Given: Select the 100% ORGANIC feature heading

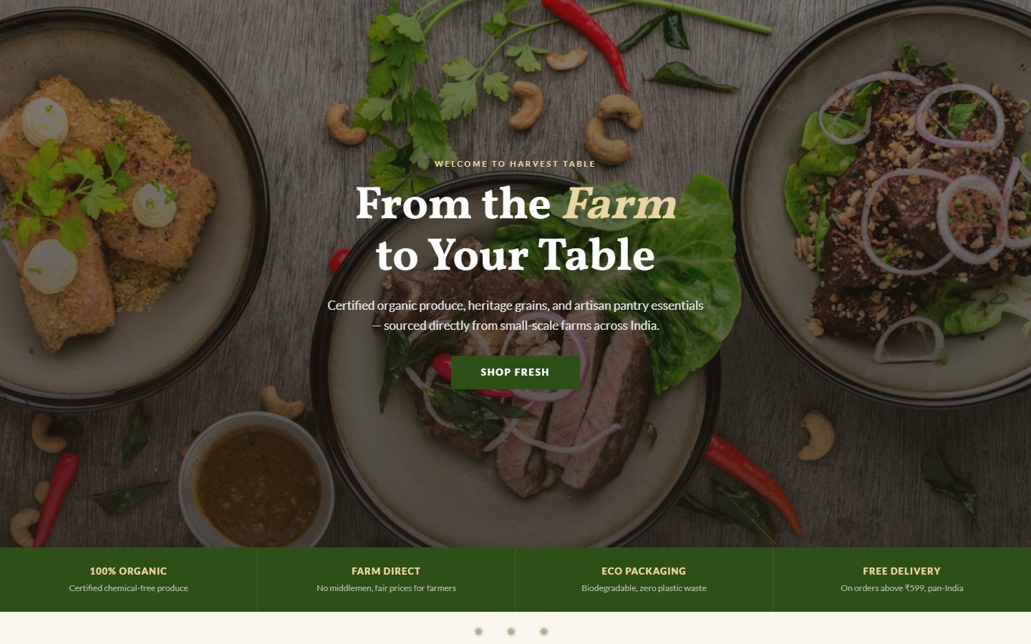Looking at the screenshot, I should 128,571.
